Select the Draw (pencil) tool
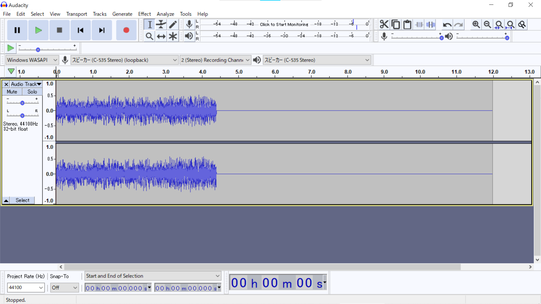This screenshot has width=541, height=304. pos(173,24)
